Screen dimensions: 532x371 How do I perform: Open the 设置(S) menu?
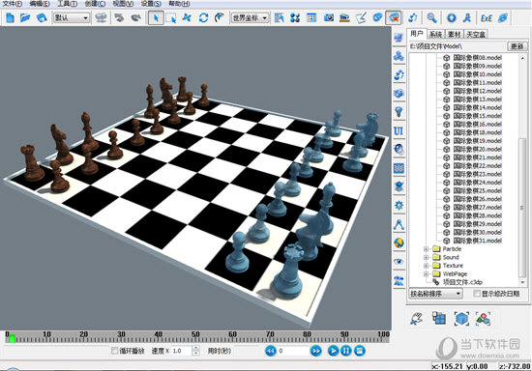click(x=151, y=4)
